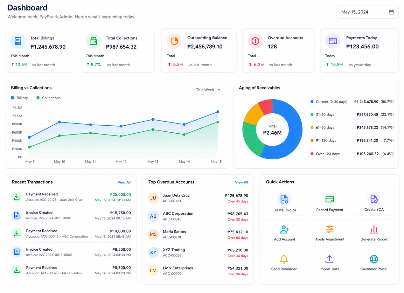Click the Record Payment label
Viewport: 404px width, 293px height.
coord(330,210)
